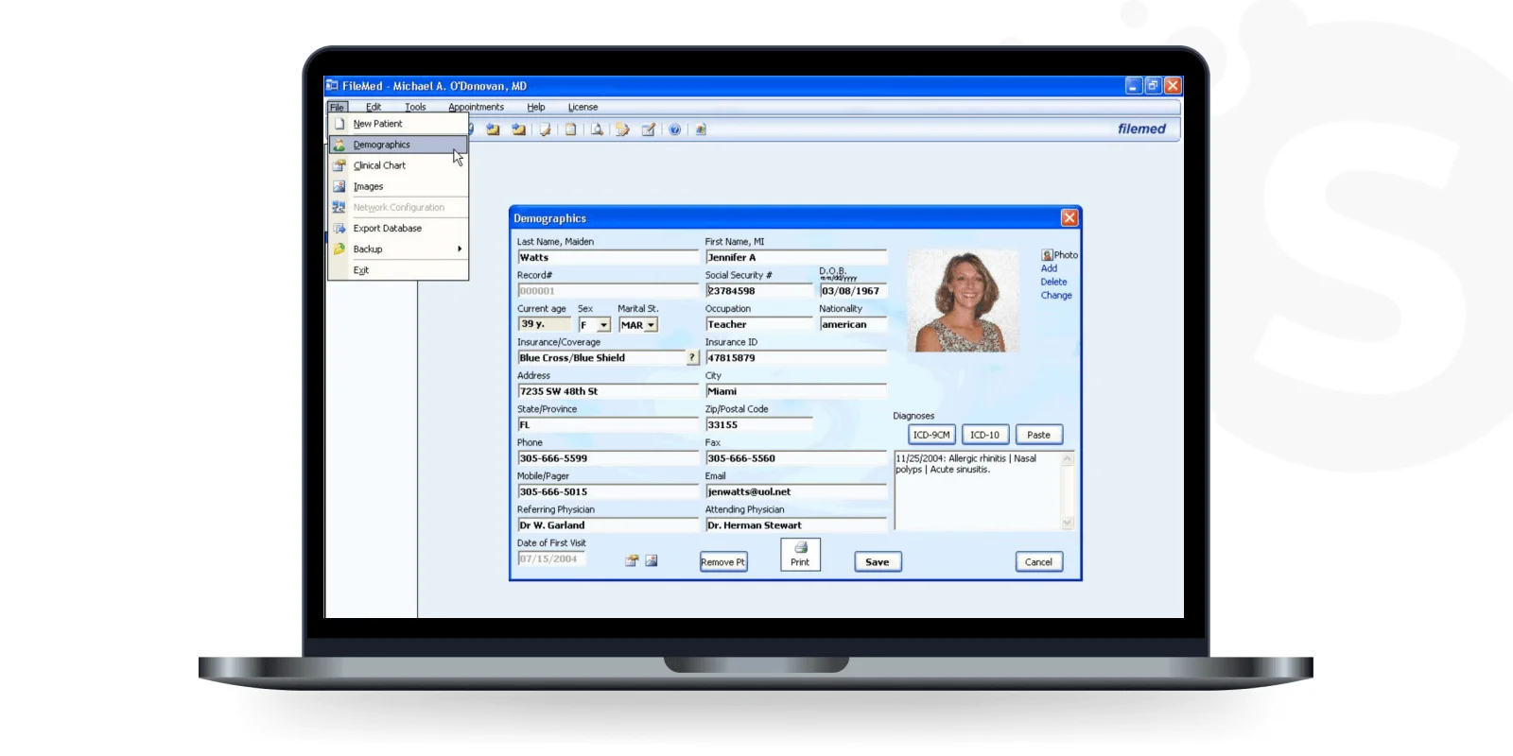The width and height of the screenshot is (1513, 756).
Task: Open the Marital Status dropdown
Action: click(x=651, y=325)
